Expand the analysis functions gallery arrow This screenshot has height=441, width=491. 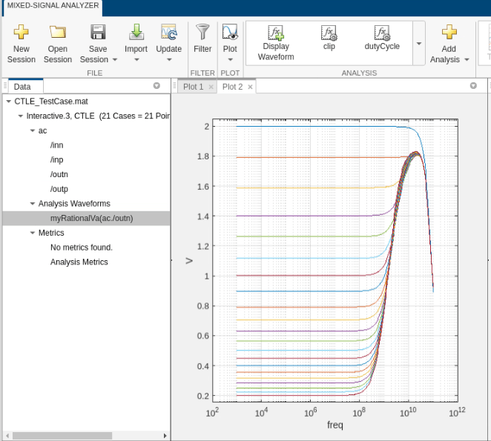419,43
